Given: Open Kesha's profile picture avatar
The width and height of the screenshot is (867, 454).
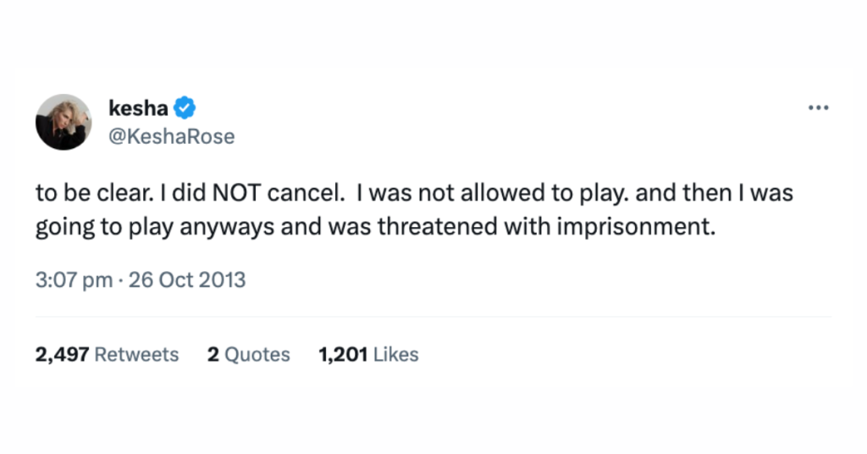Looking at the screenshot, I should click(64, 122).
